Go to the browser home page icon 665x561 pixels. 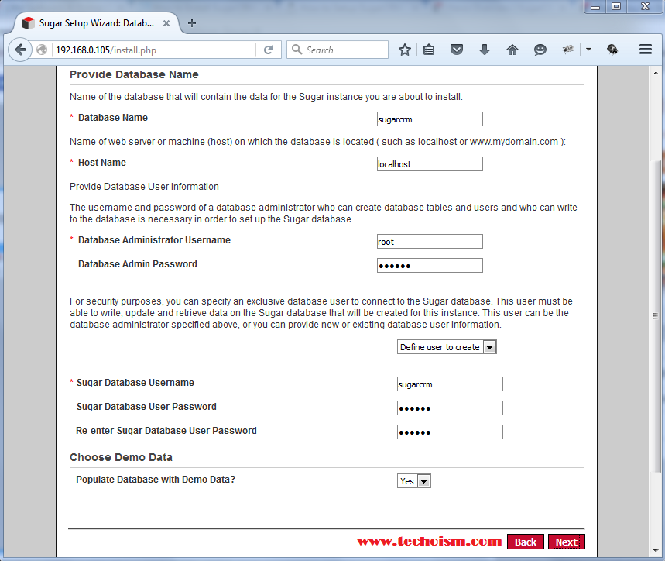coord(512,50)
